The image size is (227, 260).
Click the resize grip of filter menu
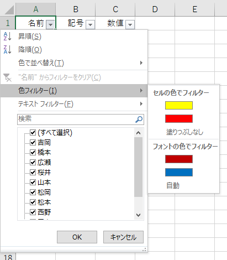pos(144,249)
